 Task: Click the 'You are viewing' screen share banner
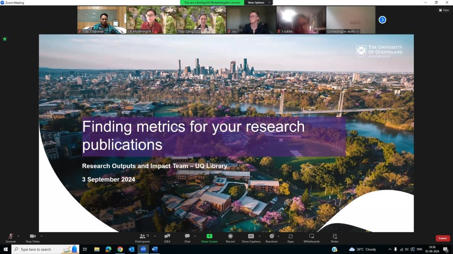(212, 3)
